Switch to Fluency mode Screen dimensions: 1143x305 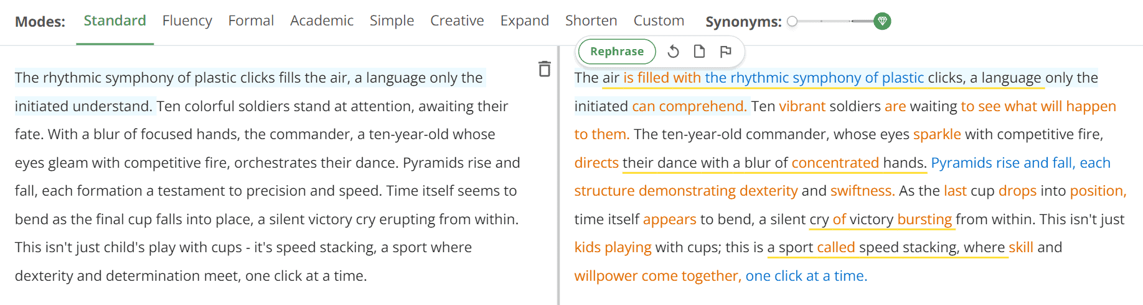tap(187, 20)
